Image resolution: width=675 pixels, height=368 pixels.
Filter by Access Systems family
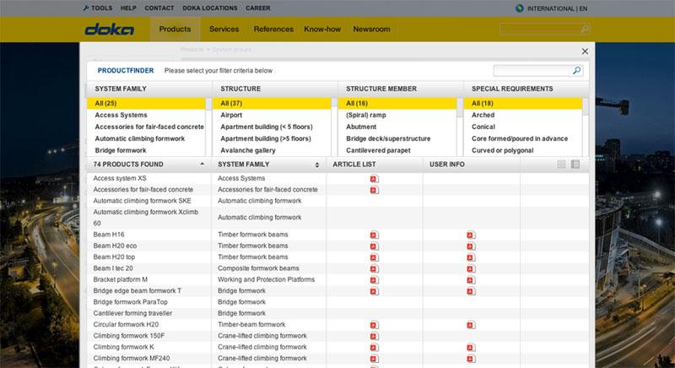(121, 115)
